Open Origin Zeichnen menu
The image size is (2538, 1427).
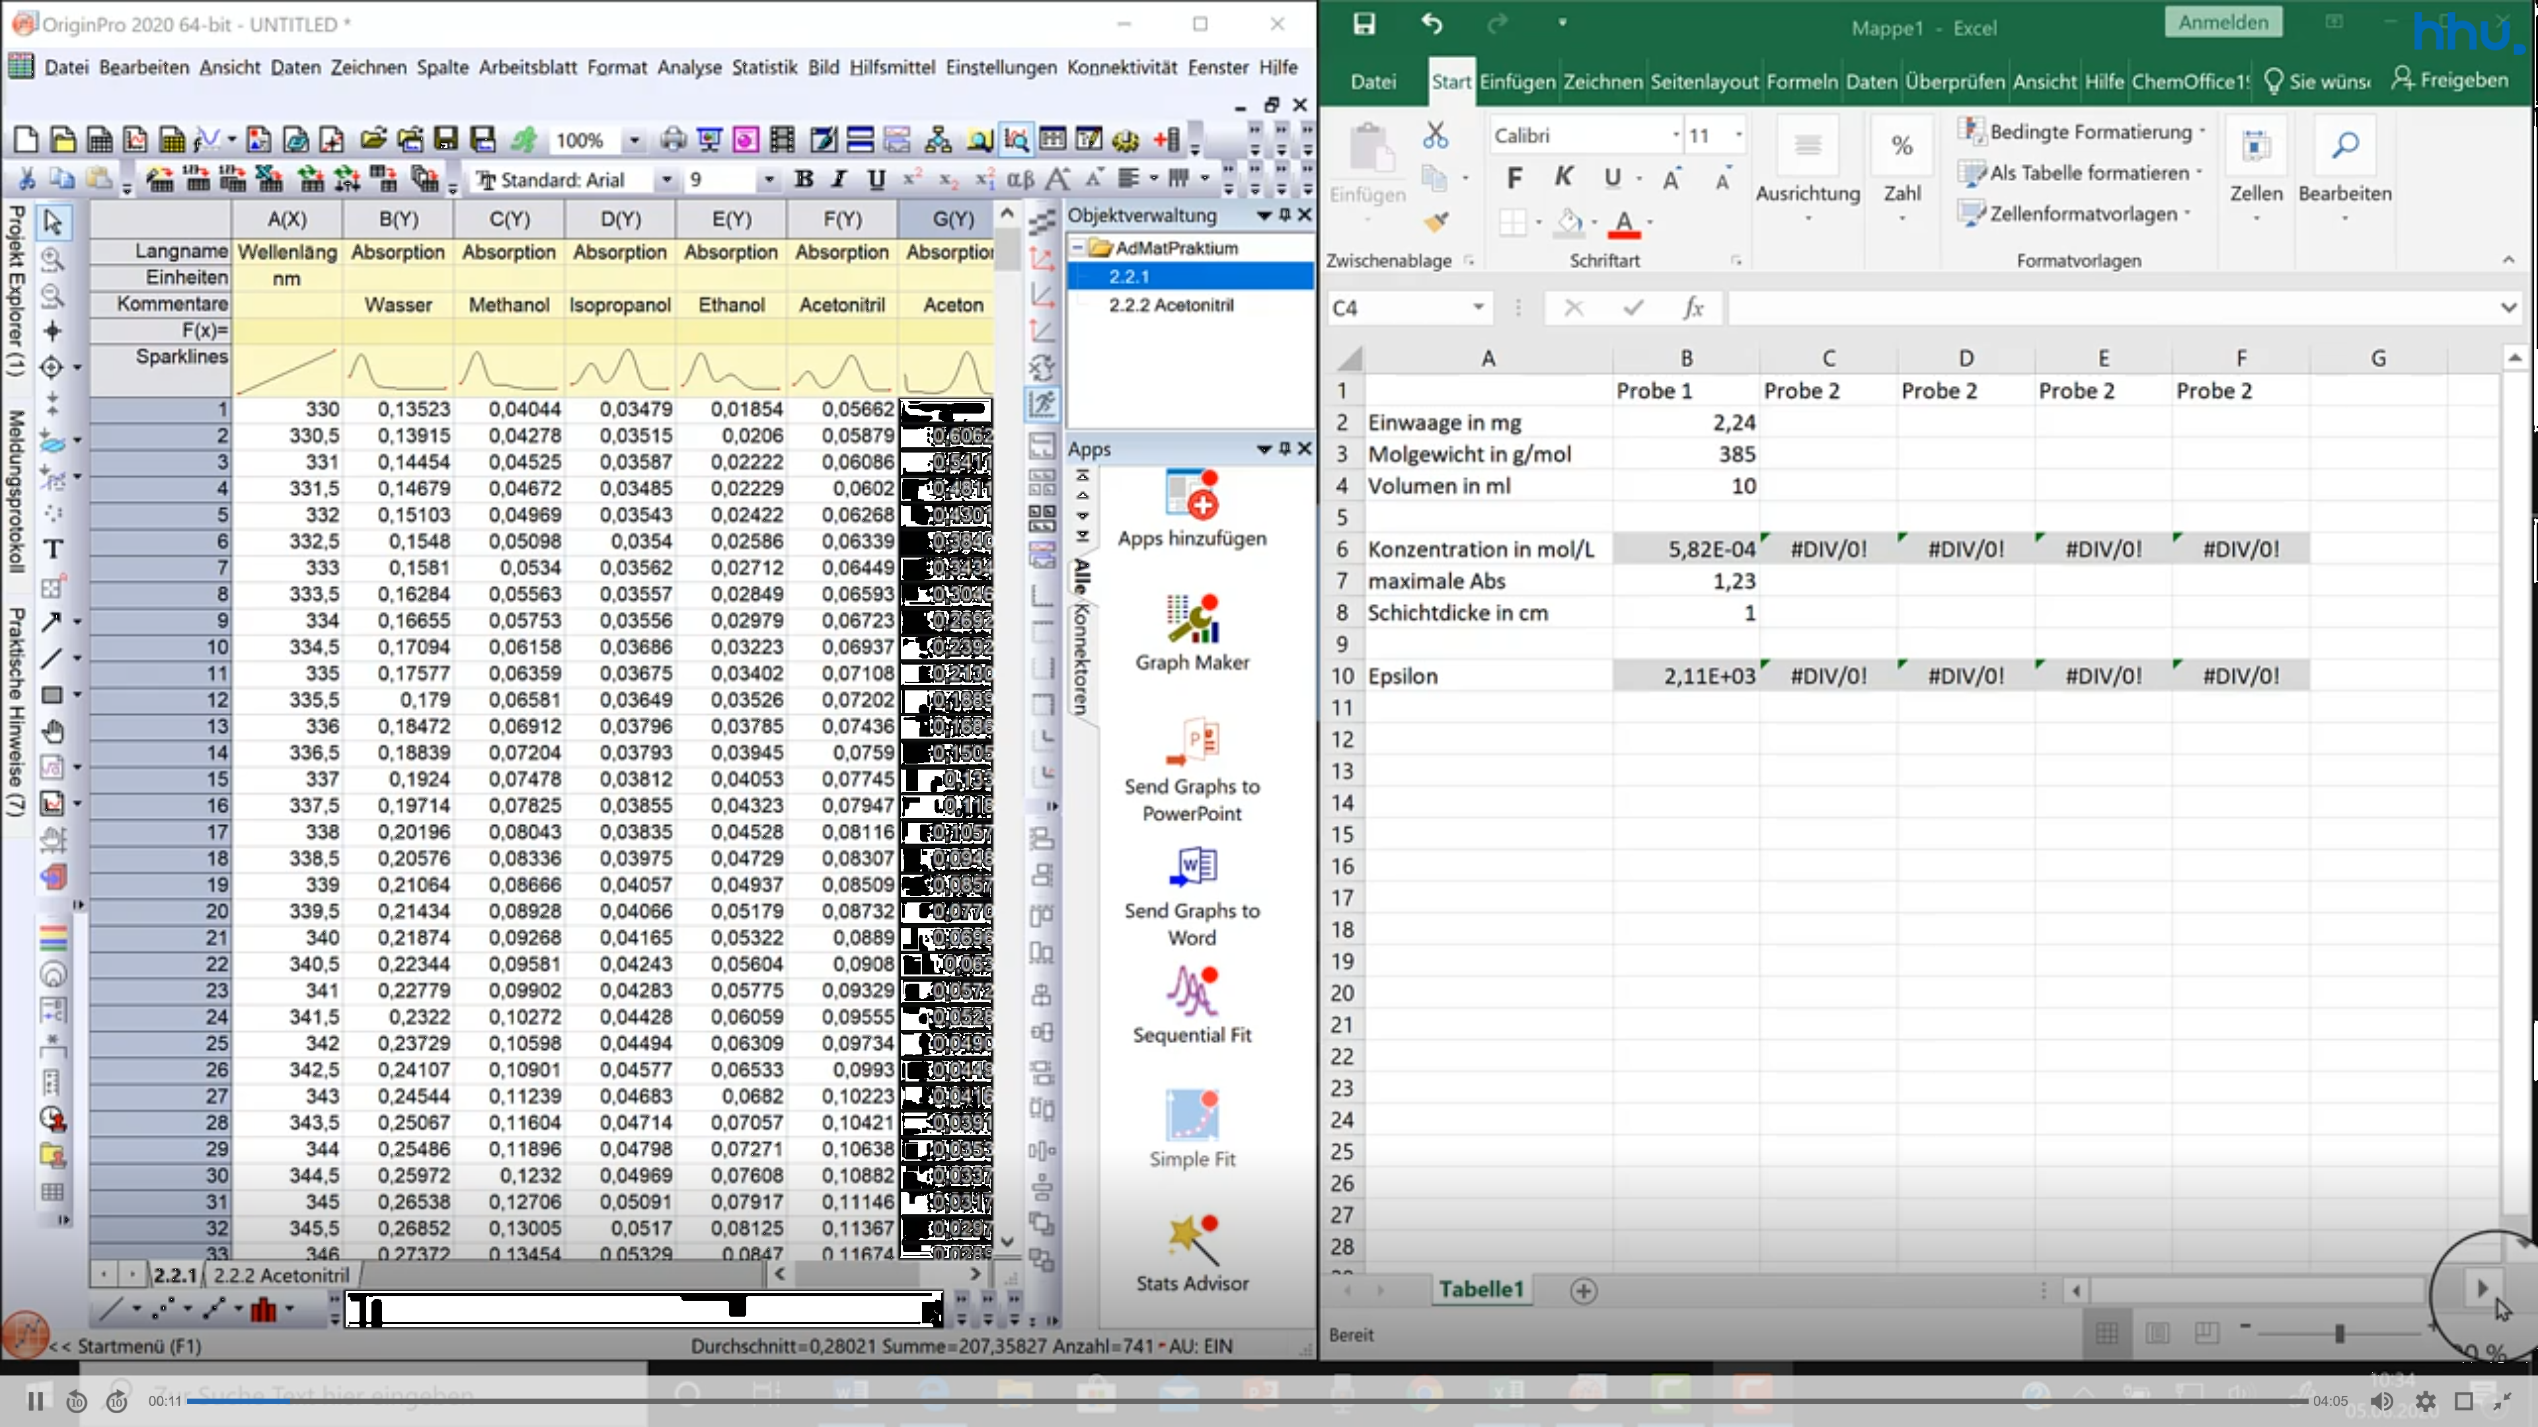(367, 67)
